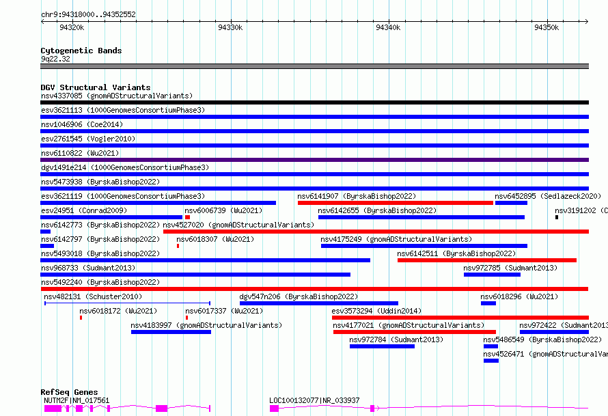608x416 pixels.
Task: Click nsv4183997 gnomAD variant label
Action: (206, 325)
